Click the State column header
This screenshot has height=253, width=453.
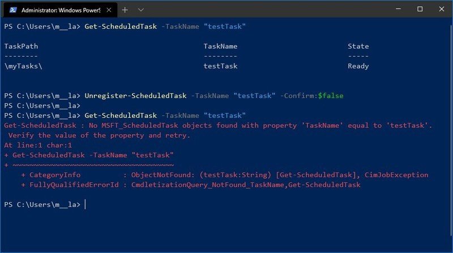(x=358, y=46)
